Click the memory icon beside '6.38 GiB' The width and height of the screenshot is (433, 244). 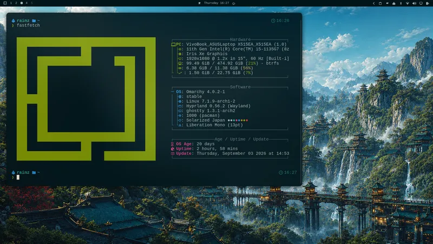180,68
